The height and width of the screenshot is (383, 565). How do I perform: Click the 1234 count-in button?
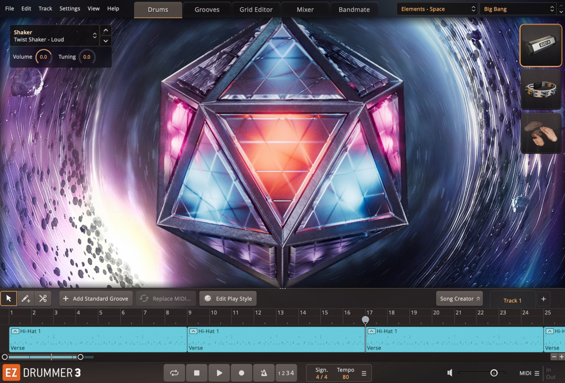click(x=286, y=373)
